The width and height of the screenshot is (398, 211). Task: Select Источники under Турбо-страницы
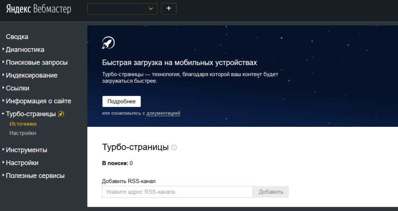point(23,124)
